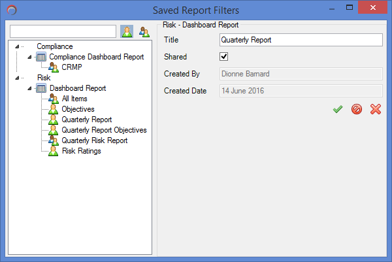Select the Dashboard Report label under Risk
Screen dimensions: 392x262
coord(78,88)
